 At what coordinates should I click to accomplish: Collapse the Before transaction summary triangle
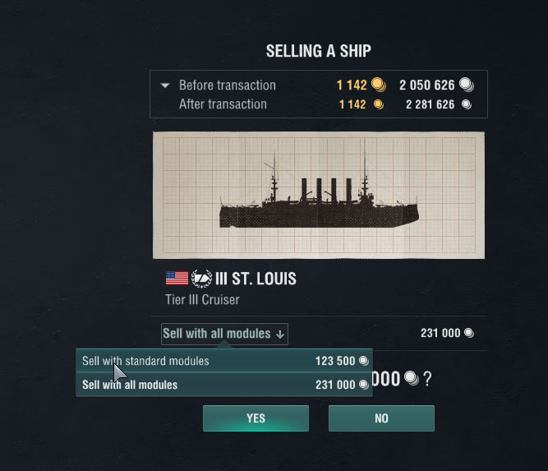165,85
